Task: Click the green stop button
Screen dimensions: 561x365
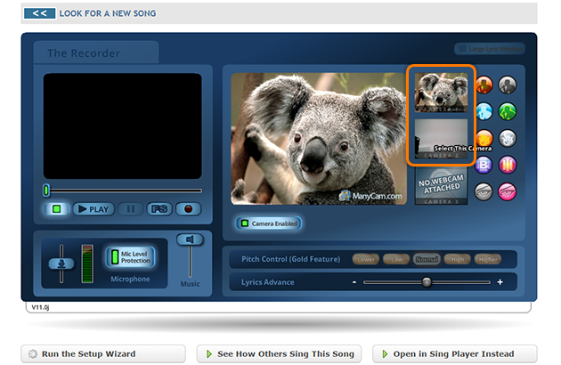Action: [x=56, y=209]
